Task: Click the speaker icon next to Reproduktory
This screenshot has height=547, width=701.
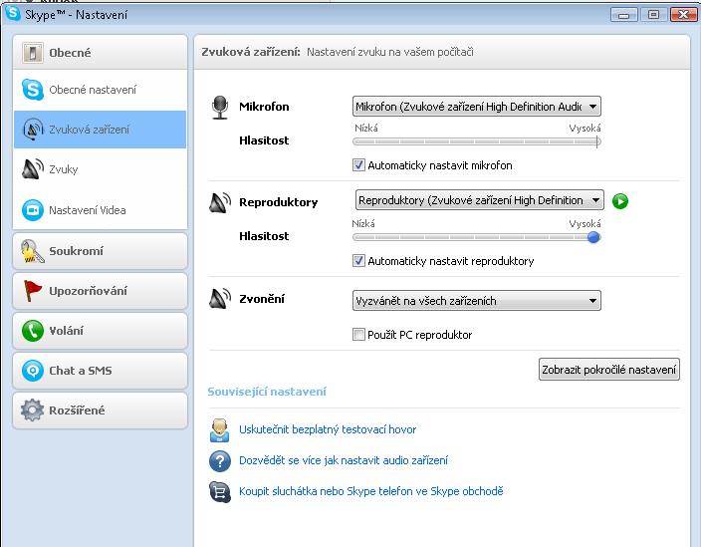Action: [x=220, y=202]
